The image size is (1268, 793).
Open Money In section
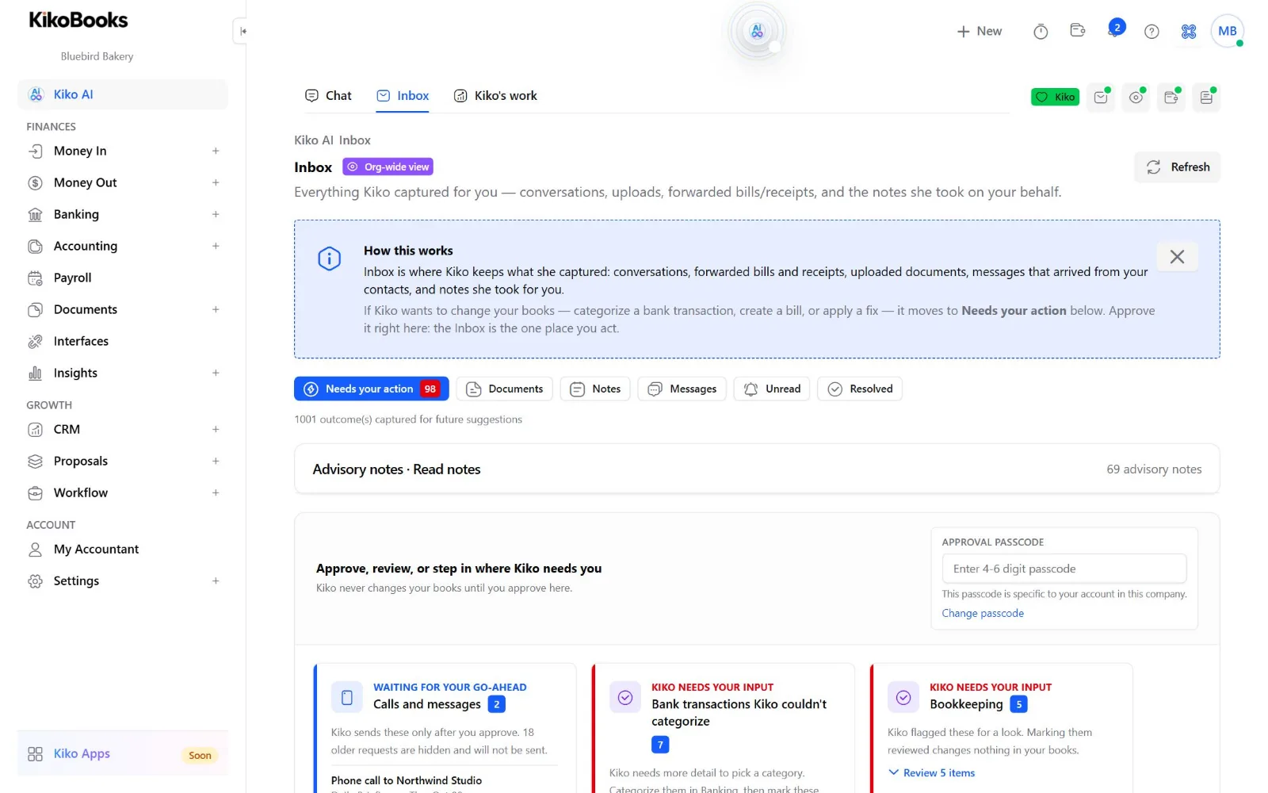pyautogui.click(x=80, y=151)
